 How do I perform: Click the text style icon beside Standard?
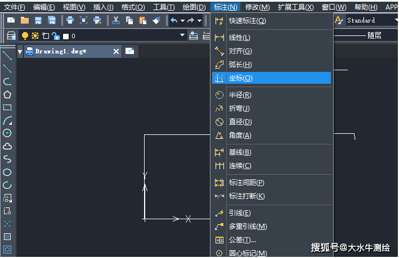pyautogui.click(x=339, y=20)
